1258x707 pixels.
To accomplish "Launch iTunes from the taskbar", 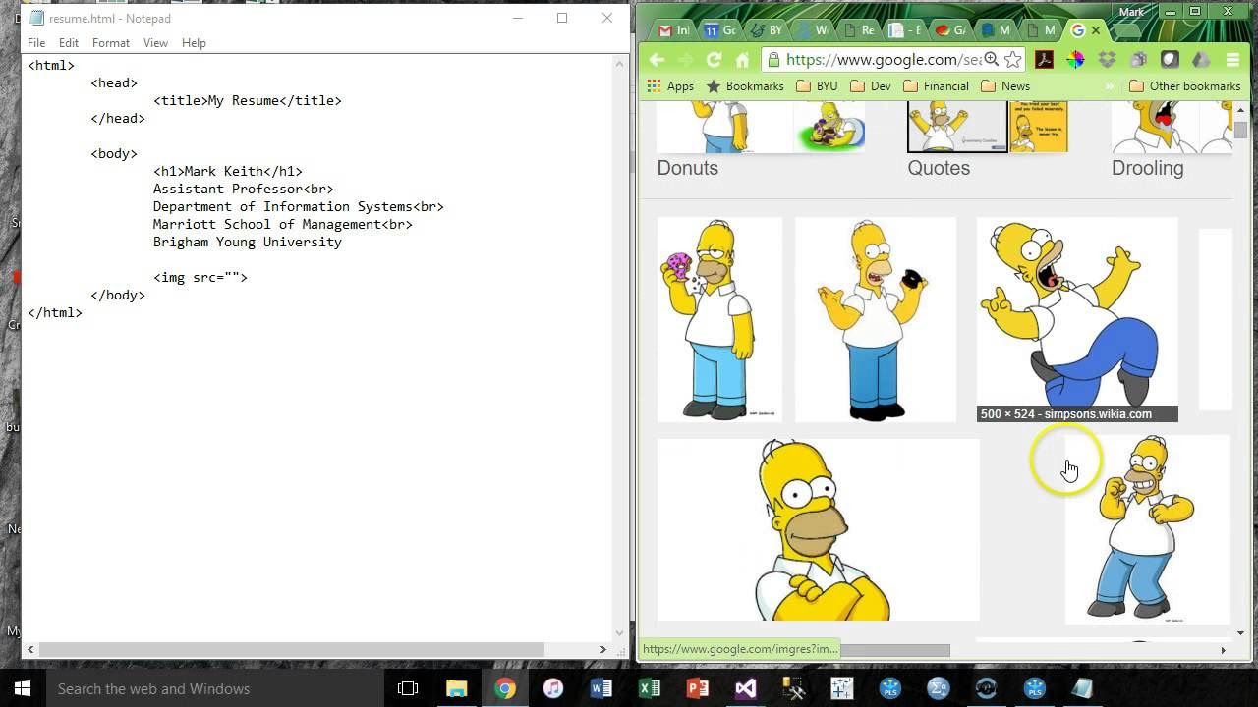I will [x=552, y=688].
